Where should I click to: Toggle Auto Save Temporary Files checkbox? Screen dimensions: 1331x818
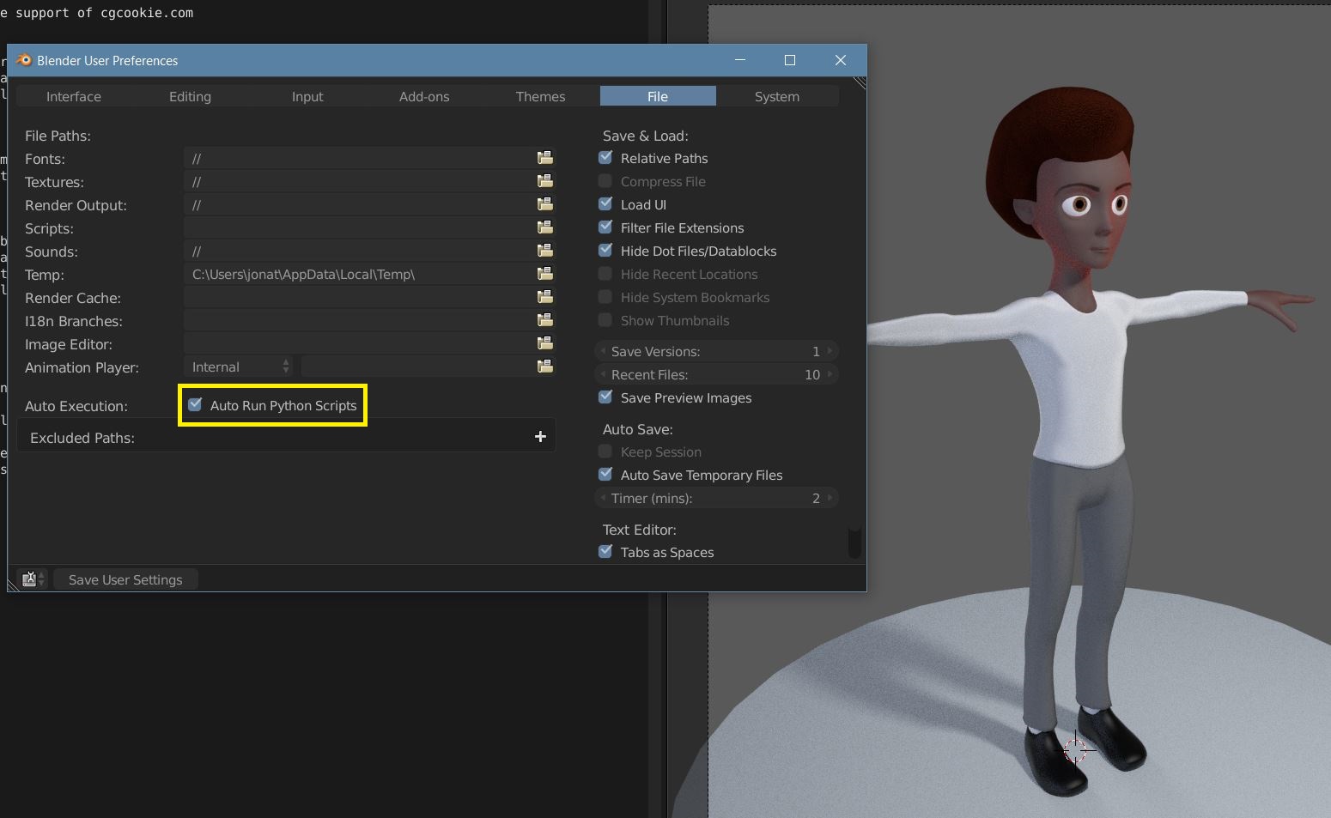click(605, 474)
